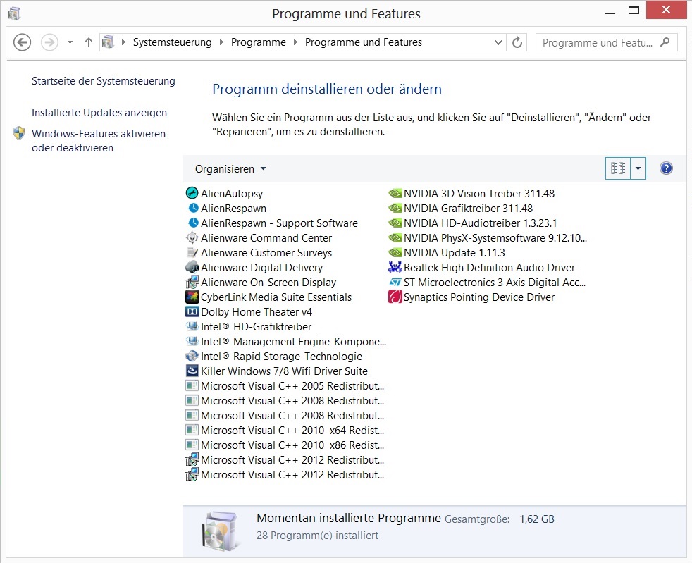Click the Programme und Features search field

(x=598, y=42)
